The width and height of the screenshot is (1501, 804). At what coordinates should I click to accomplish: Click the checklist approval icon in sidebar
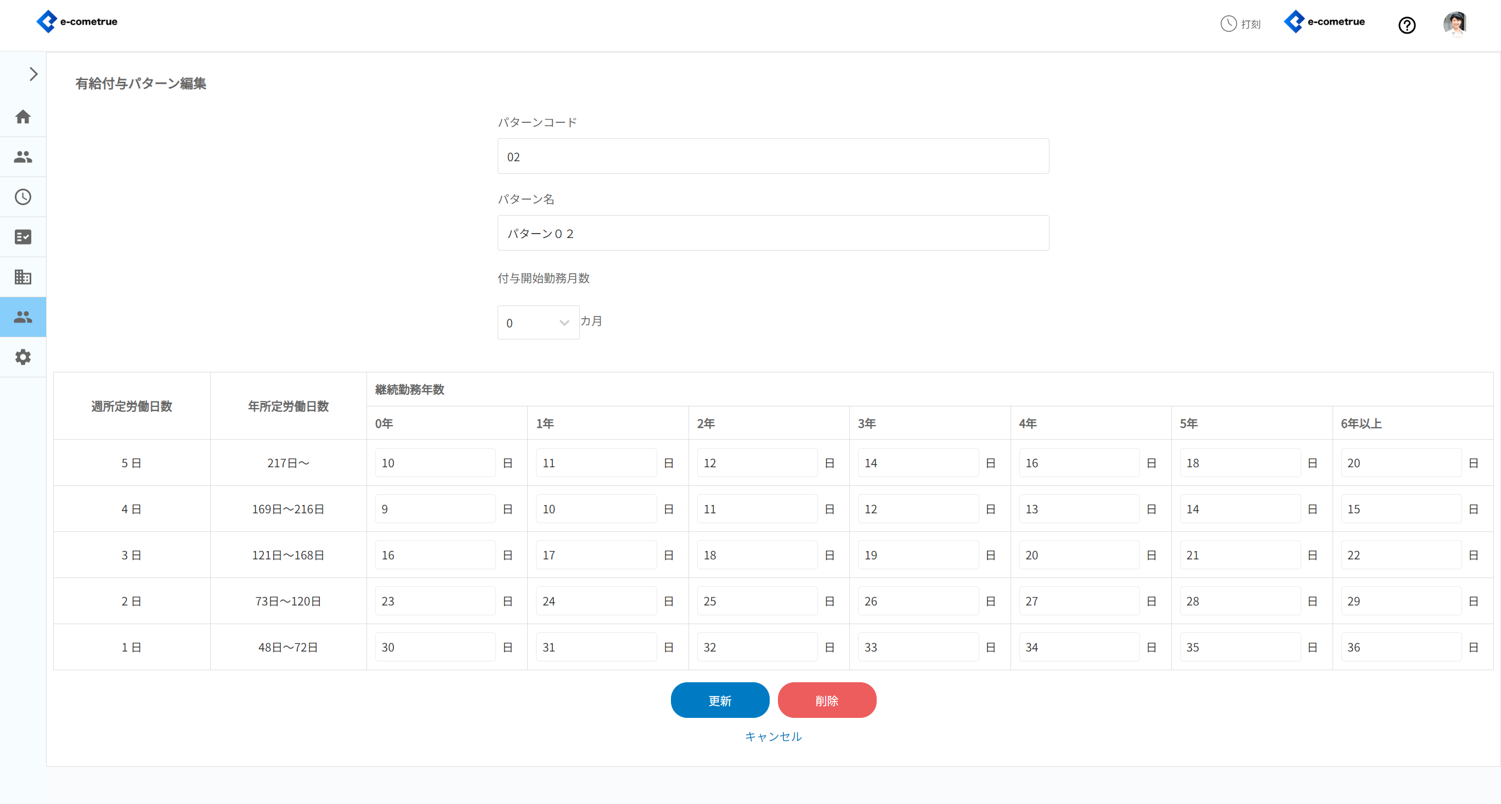[22, 237]
